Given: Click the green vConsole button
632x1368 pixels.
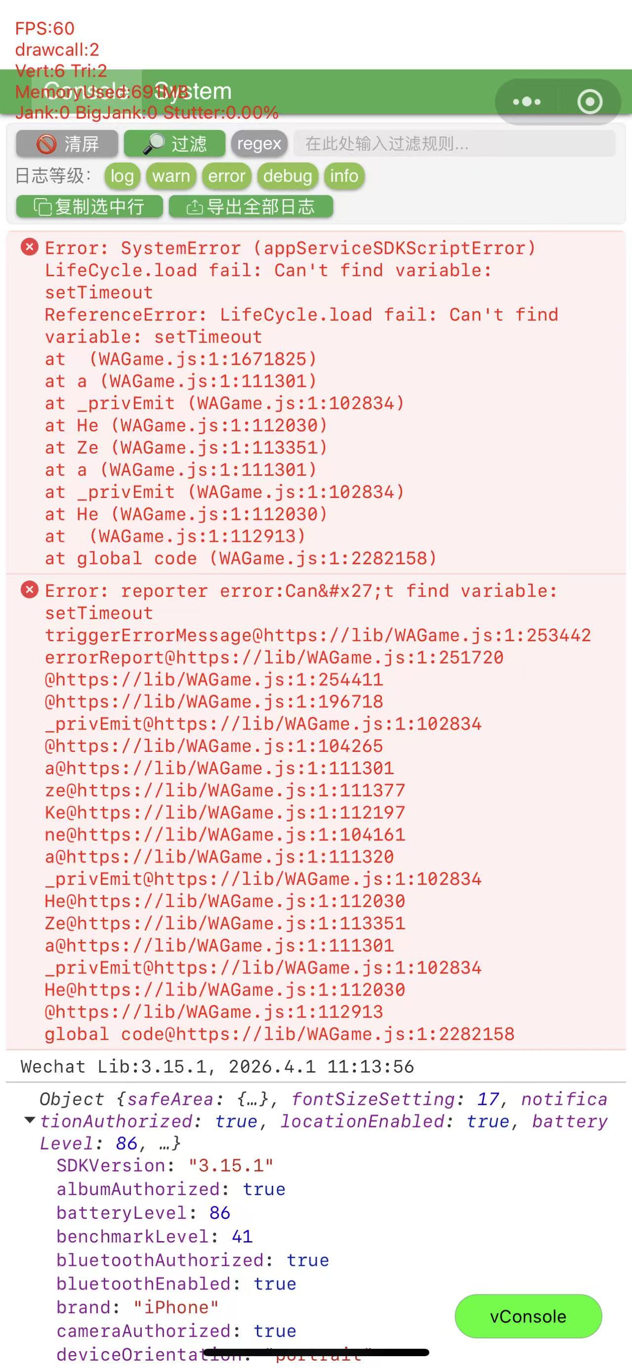Looking at the screenshot, I should tap(528, 1317).
